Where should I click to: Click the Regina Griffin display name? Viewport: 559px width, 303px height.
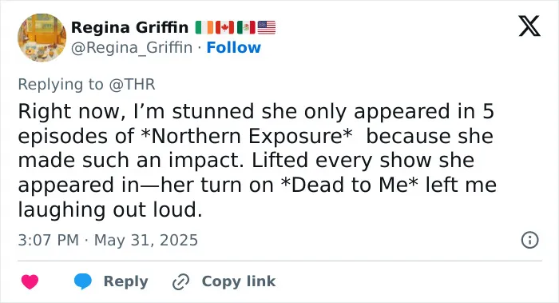pyautogui.click(x=129, y=27)
